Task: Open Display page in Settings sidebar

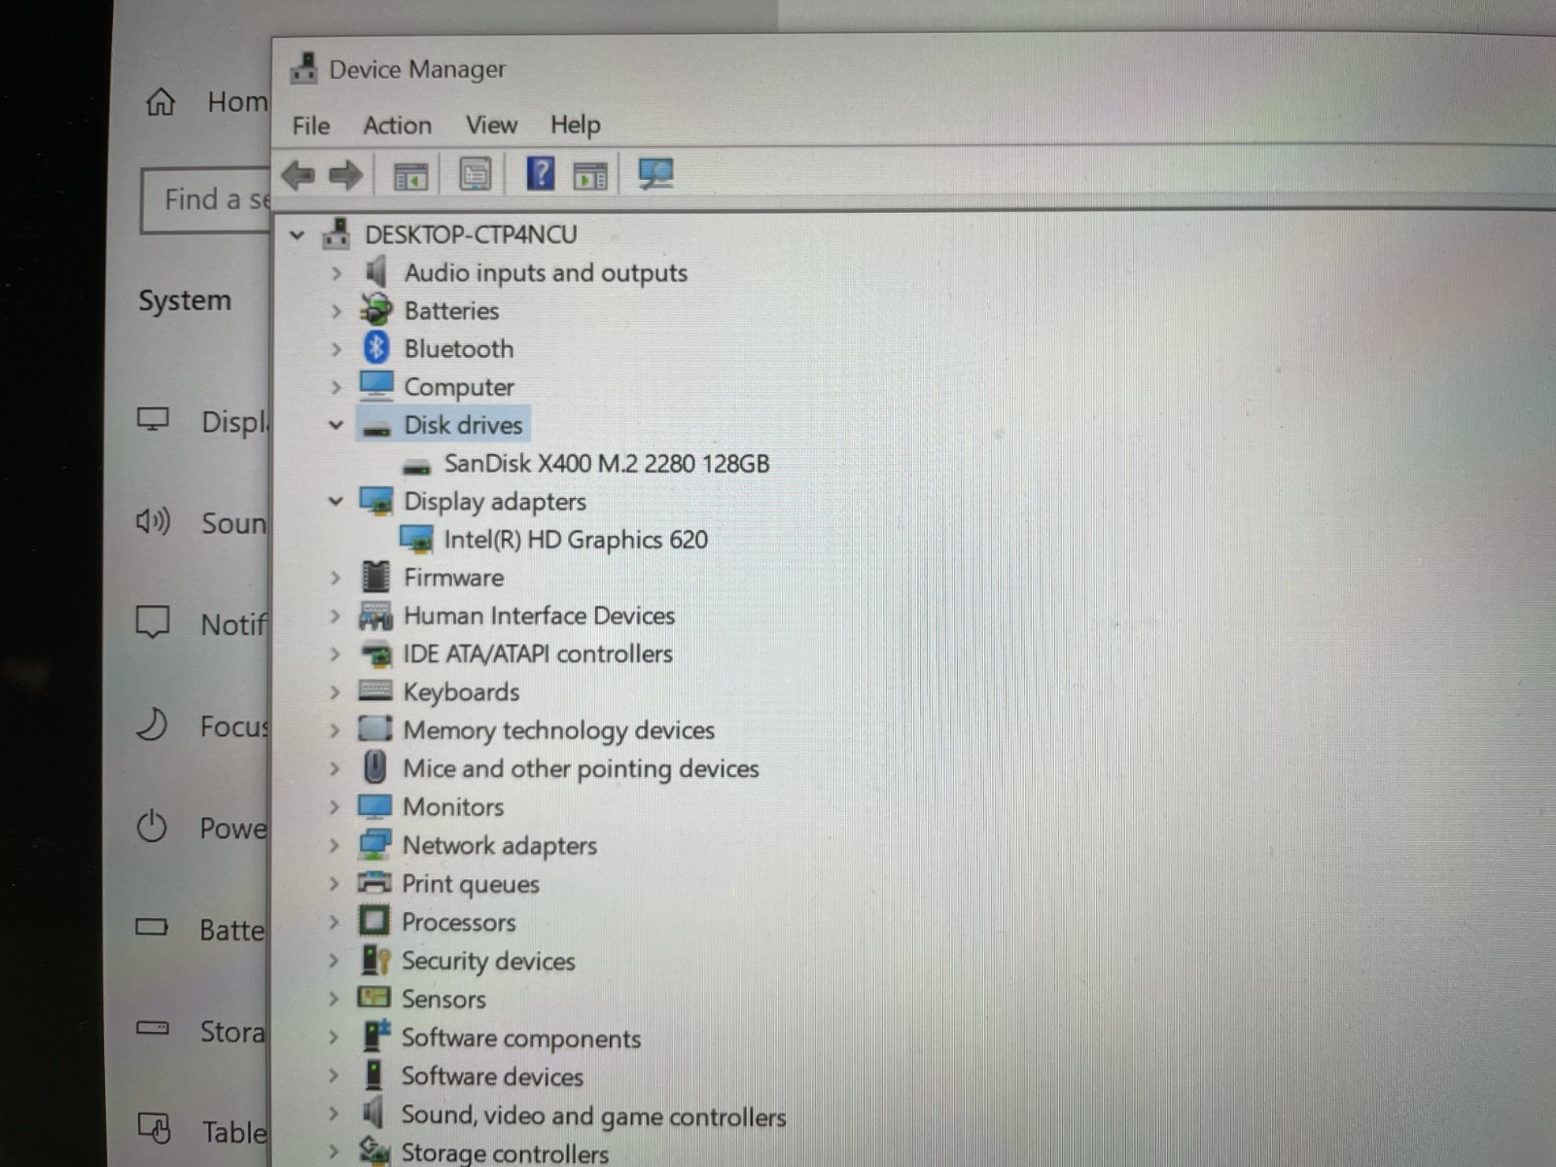Action: [x=201, y=421]
